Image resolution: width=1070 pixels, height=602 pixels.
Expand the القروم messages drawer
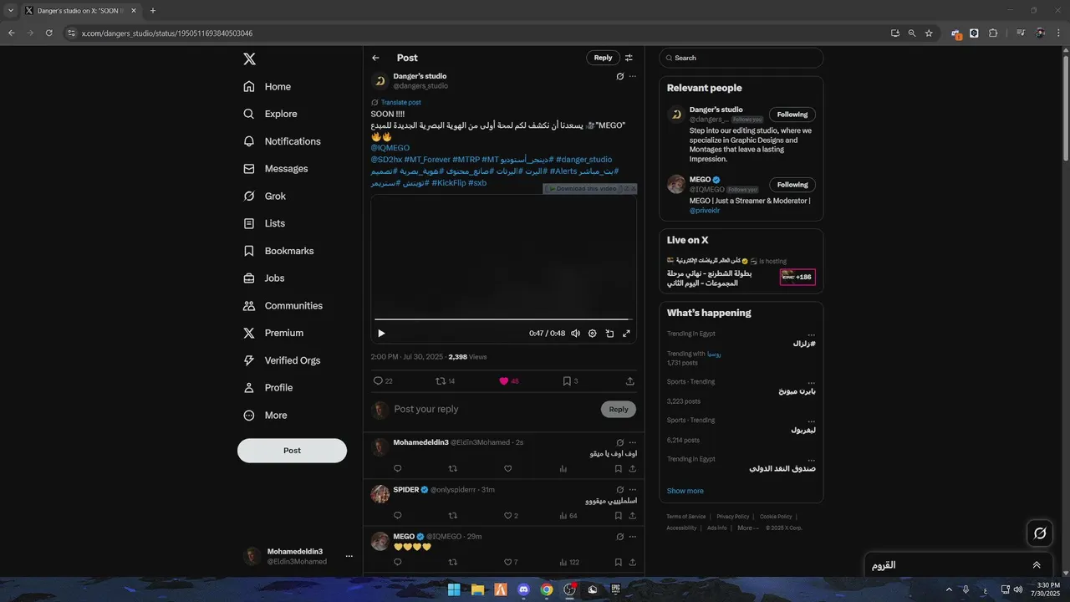[x=1037, y=565]
